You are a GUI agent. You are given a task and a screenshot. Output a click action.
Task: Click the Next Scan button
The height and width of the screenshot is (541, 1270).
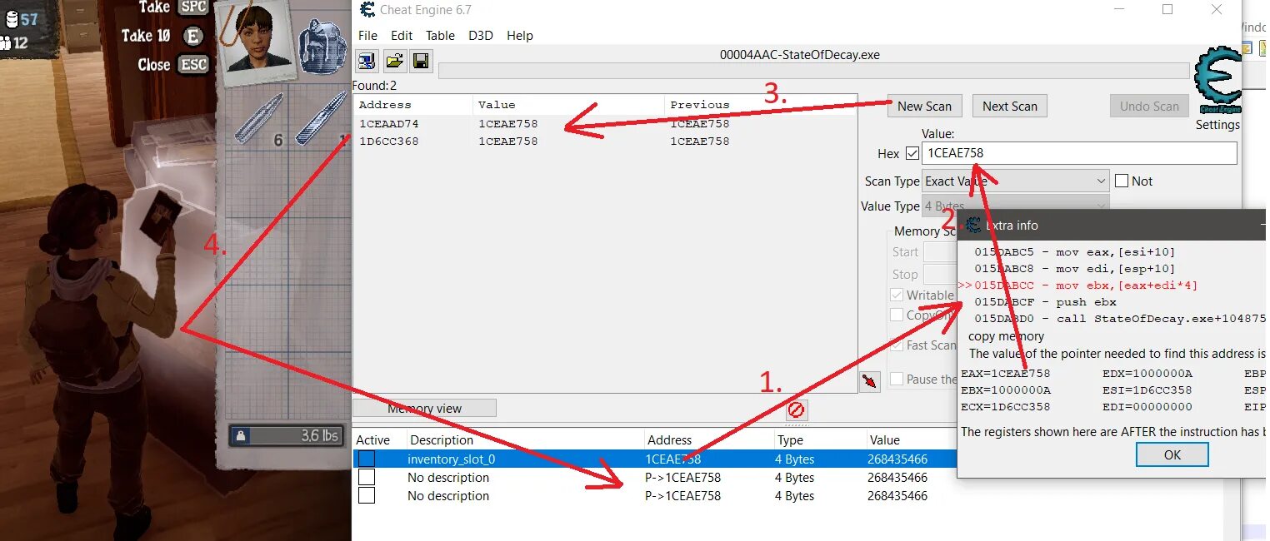1009,106
